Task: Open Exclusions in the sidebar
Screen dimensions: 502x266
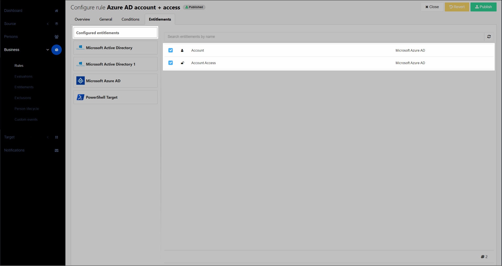Action: point(23,98)
